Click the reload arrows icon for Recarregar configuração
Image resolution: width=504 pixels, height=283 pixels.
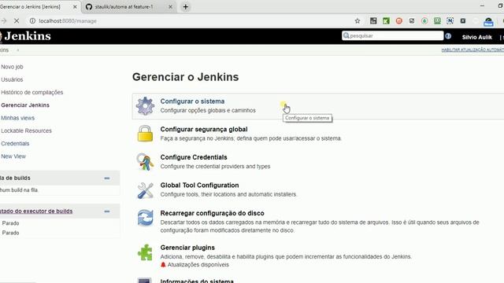(x=145, y=218)
